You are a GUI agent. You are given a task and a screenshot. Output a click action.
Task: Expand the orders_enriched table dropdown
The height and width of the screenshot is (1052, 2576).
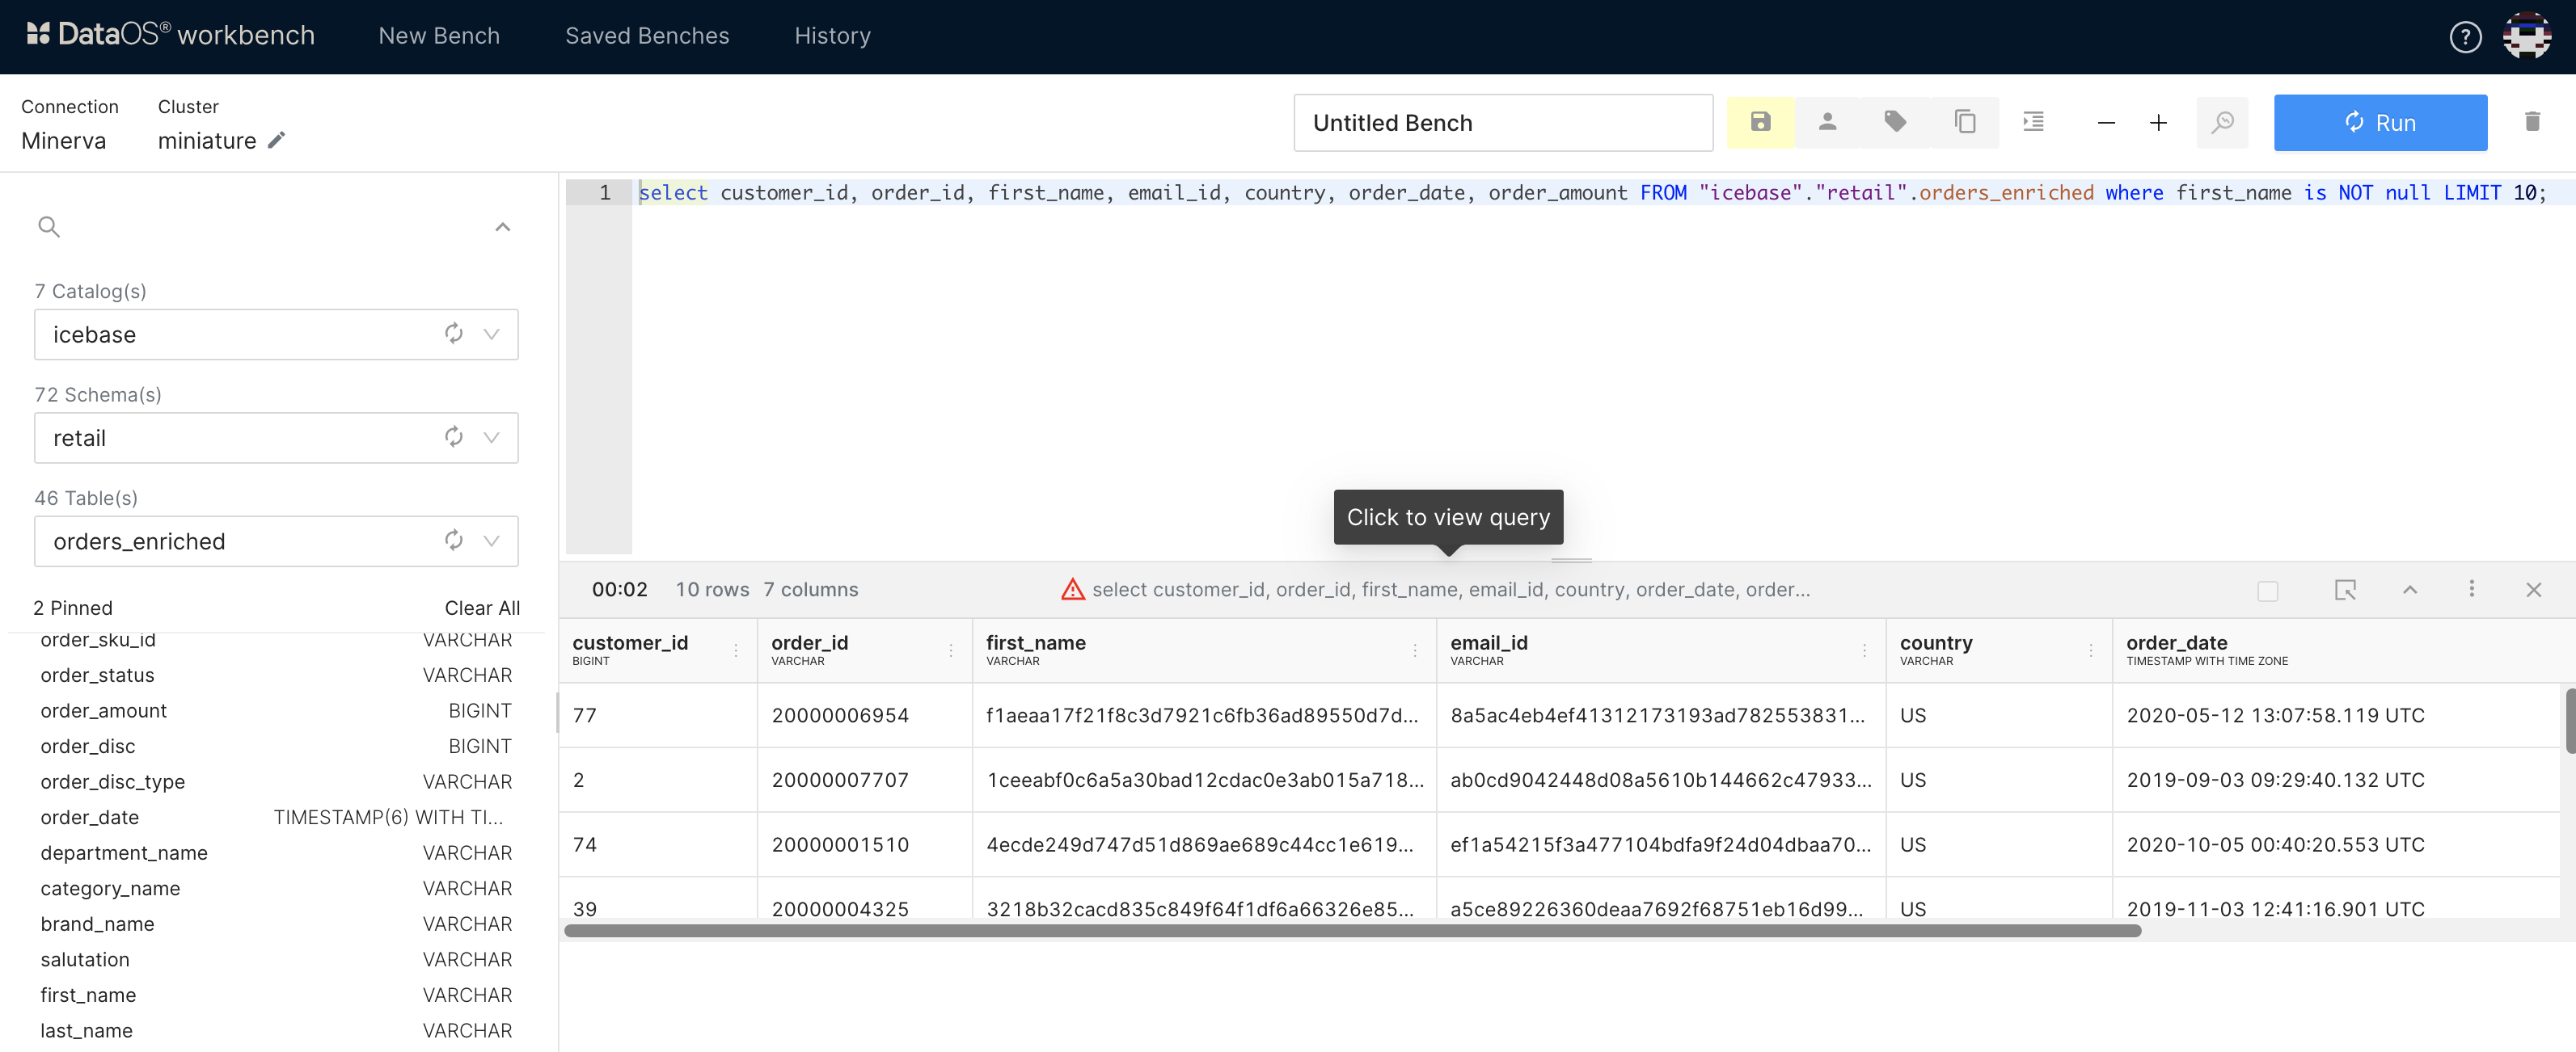[491, 541]
